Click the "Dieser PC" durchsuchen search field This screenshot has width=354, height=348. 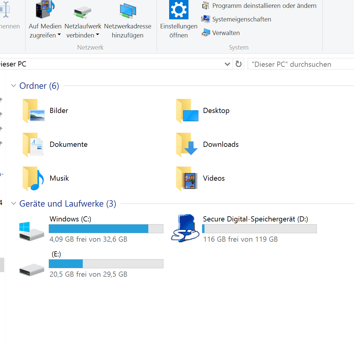tap(301, 64)
